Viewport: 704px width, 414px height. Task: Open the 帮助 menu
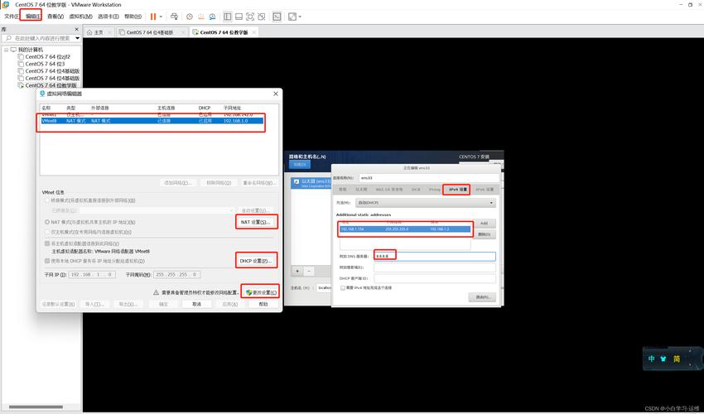coord(133,17)
